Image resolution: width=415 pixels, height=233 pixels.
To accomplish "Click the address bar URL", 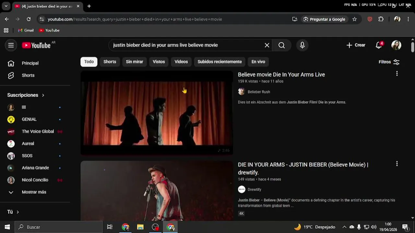I will point(135,19).
